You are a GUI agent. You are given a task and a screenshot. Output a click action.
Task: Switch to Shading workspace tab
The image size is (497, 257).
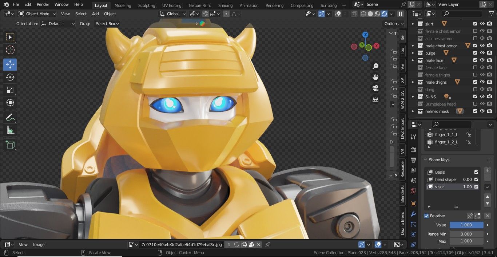click(x=225, y=5)
